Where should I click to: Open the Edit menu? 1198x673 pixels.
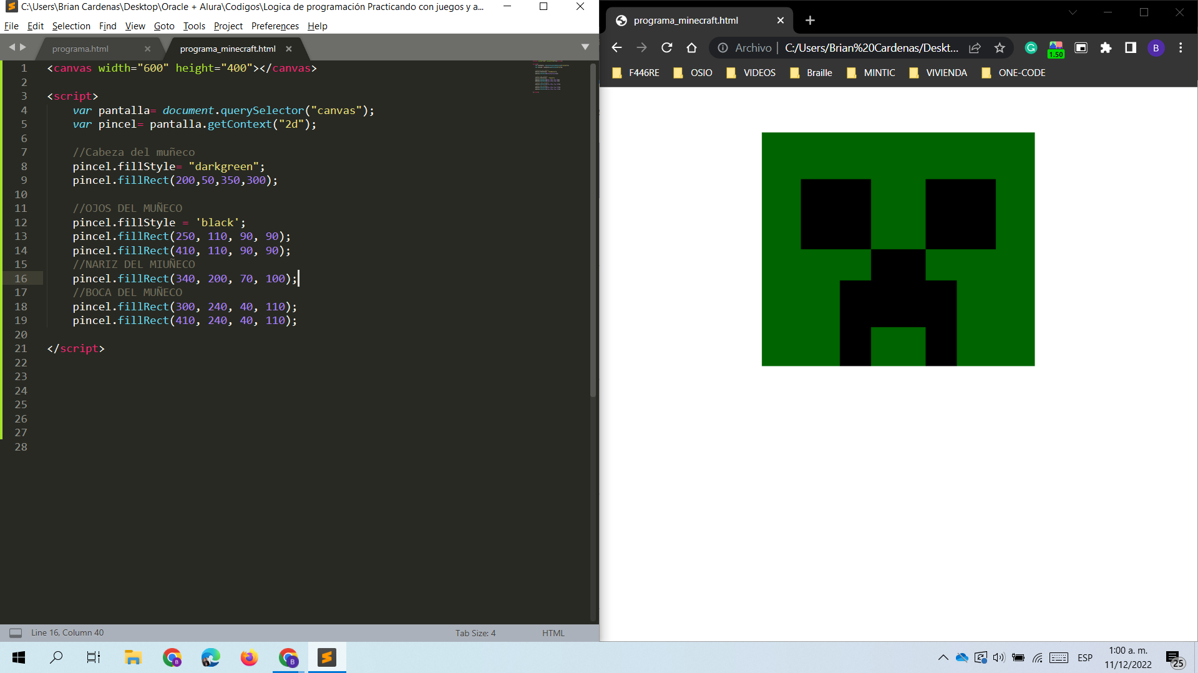(x=35, y=26)
